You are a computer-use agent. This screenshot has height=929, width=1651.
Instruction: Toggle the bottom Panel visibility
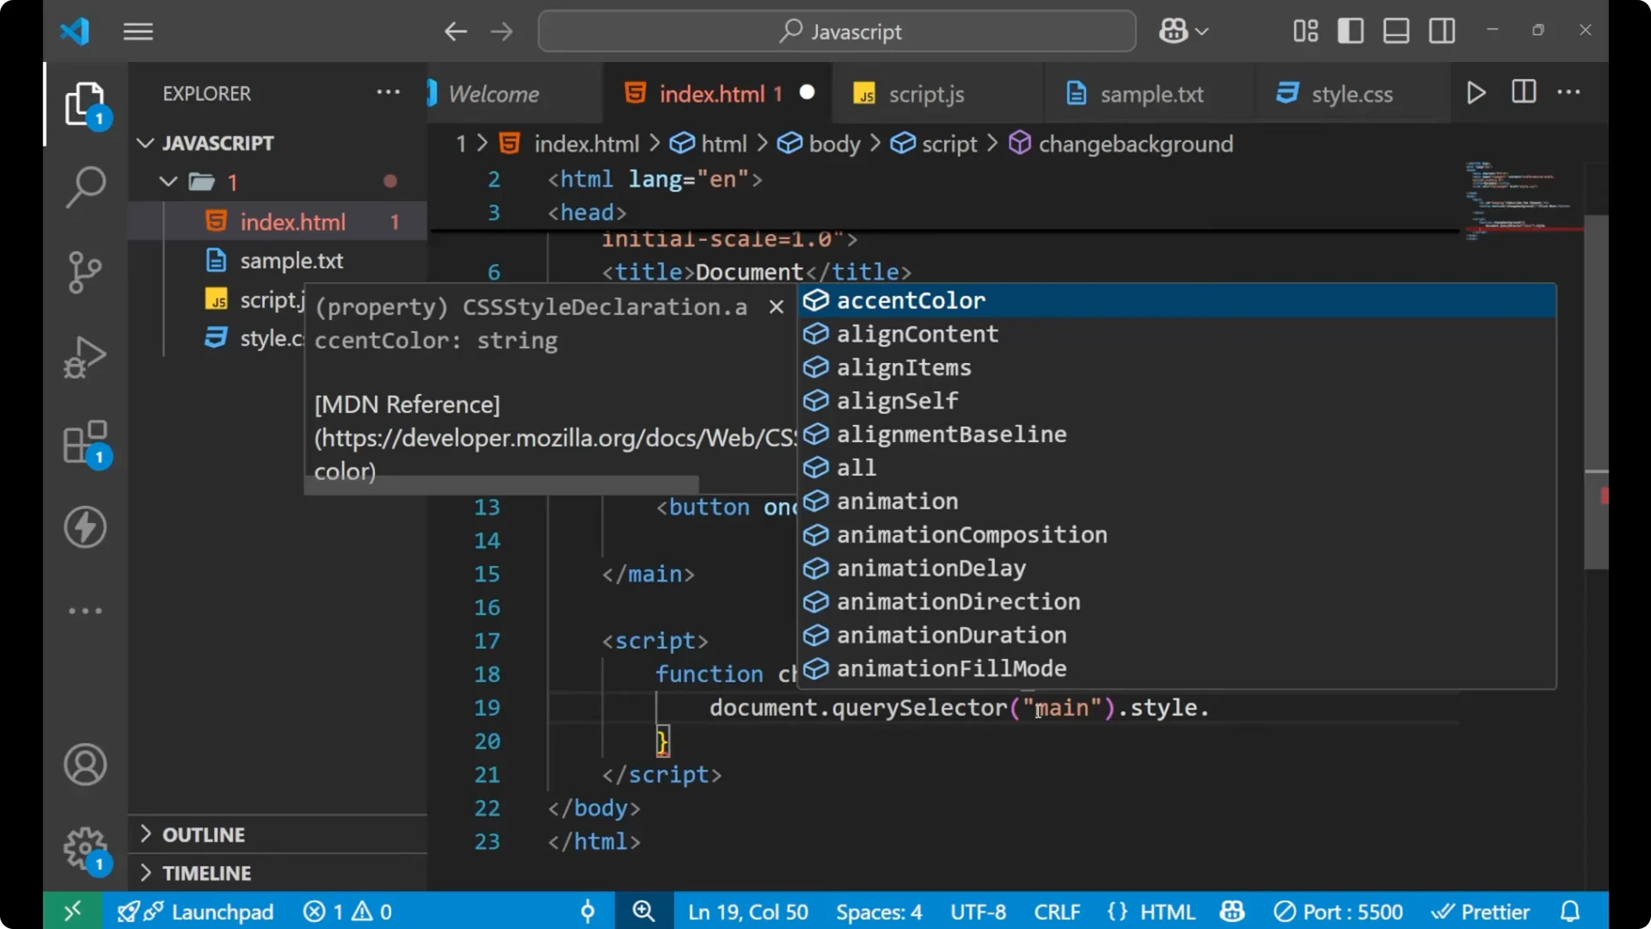click(1396, 31)
